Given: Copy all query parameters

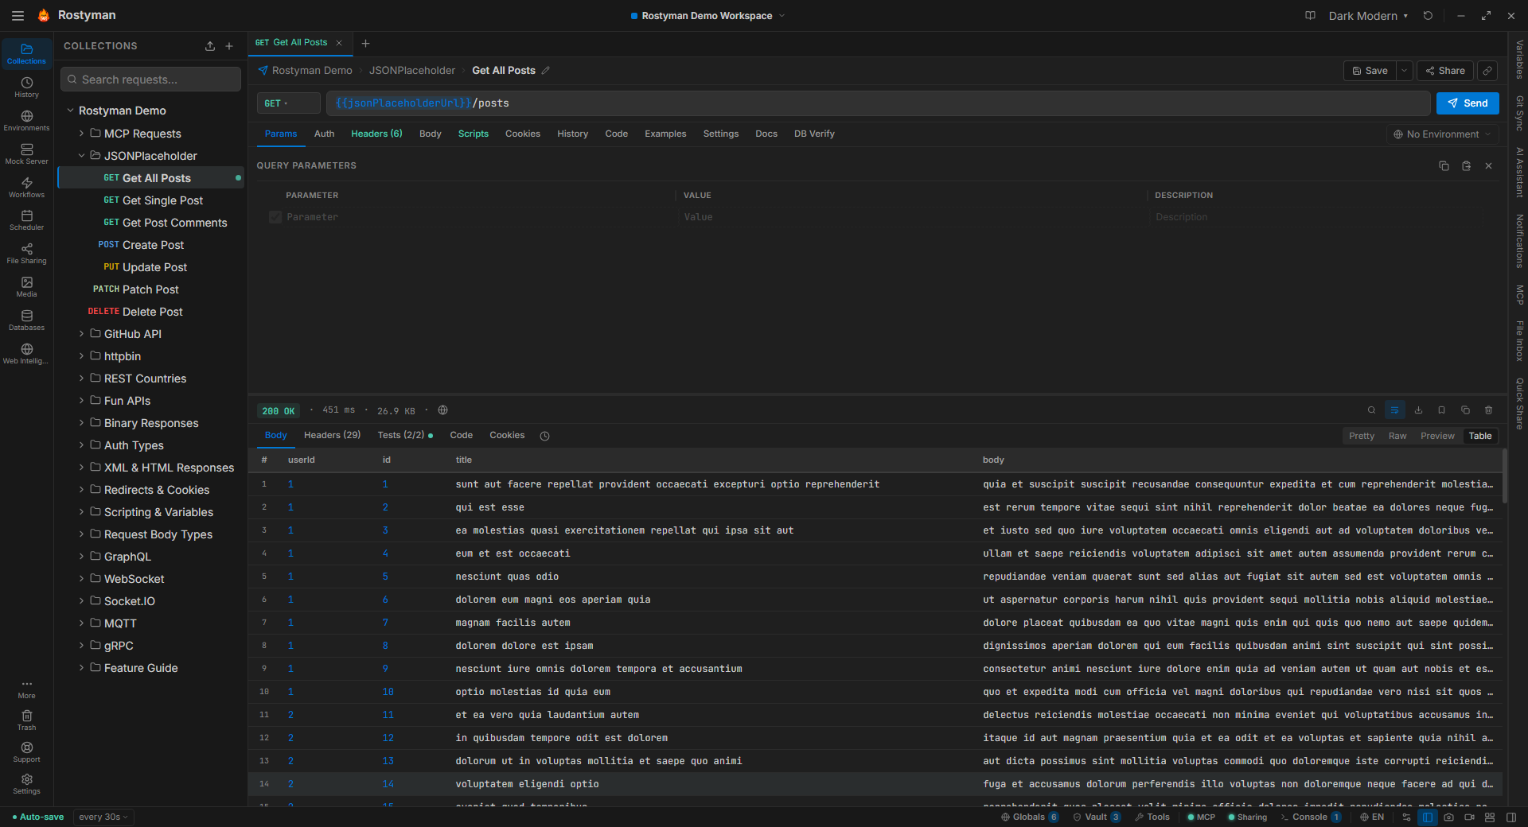Looking at the screenshot, I should point(1444,165).
